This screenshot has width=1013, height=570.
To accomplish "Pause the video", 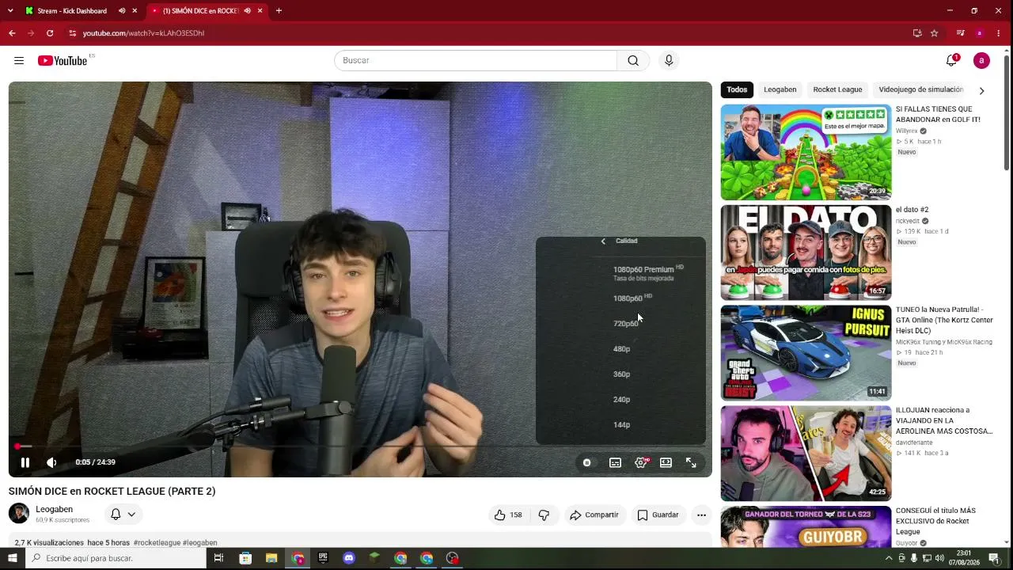I will pyautogui.click(x=25, y=462).
